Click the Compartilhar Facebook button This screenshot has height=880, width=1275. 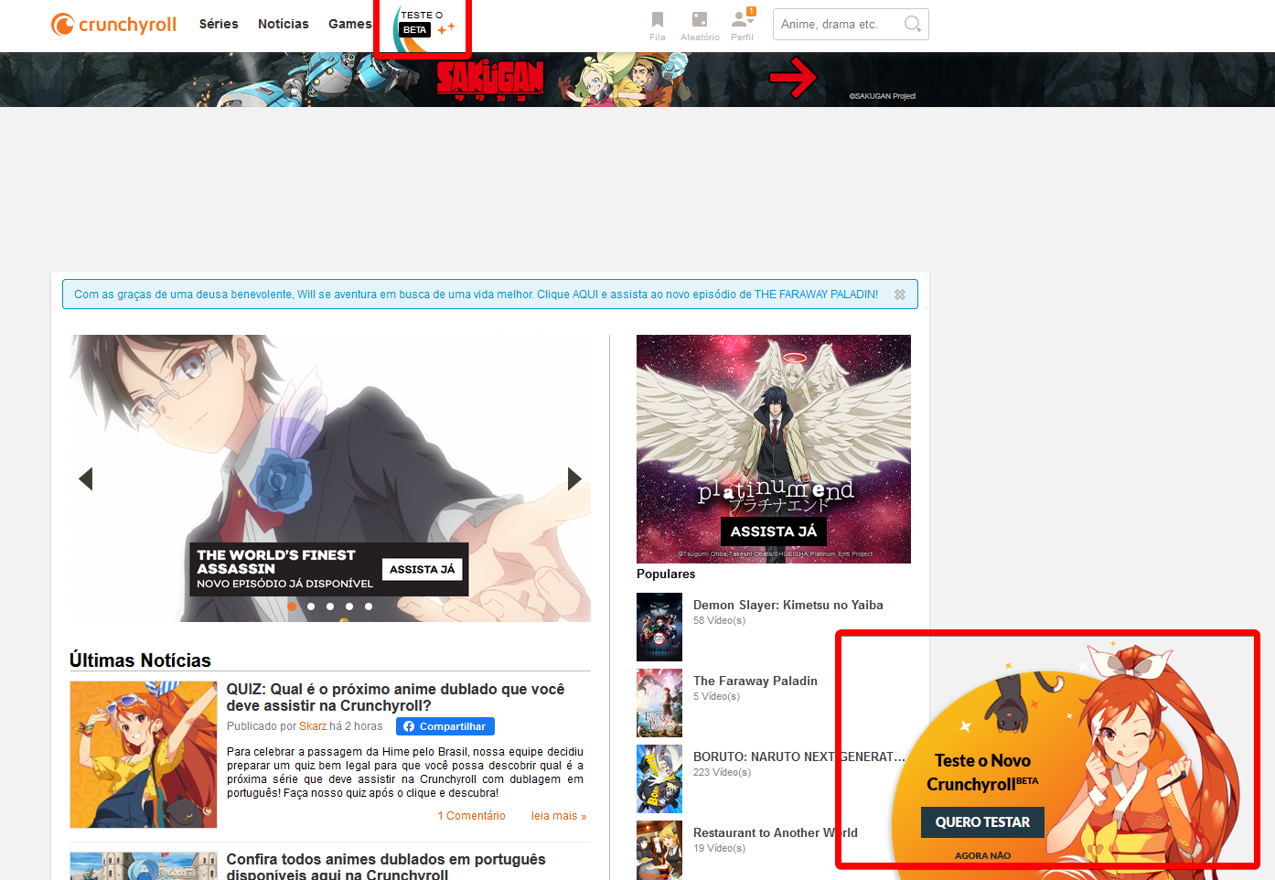click(x=445, y=726)
